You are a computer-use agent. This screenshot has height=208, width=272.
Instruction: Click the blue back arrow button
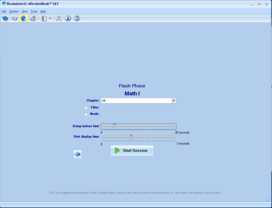pos(78,154)
